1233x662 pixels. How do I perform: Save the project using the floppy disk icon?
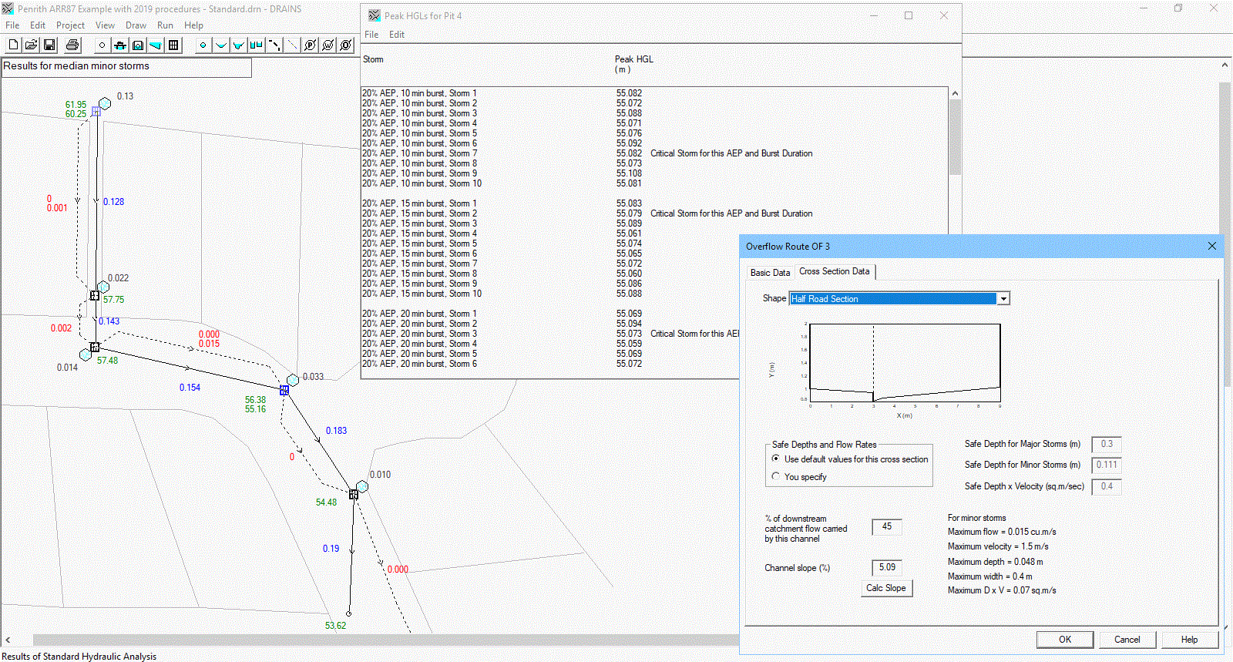point(49,45)
